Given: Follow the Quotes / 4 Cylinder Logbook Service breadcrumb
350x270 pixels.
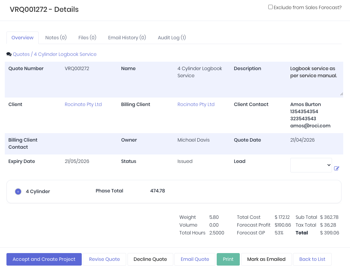Looking at the screenshot, I should click(55, 54).
